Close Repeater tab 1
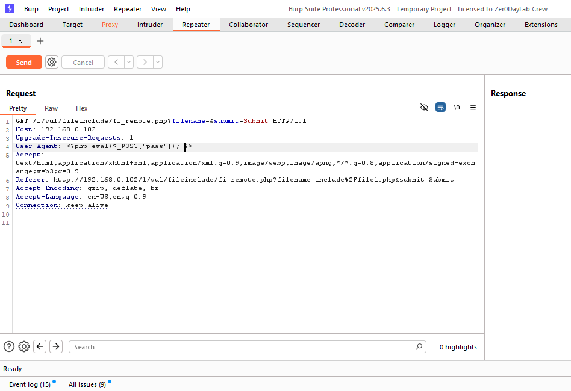This screenshot has height=391, width=571. click(20, 42)
